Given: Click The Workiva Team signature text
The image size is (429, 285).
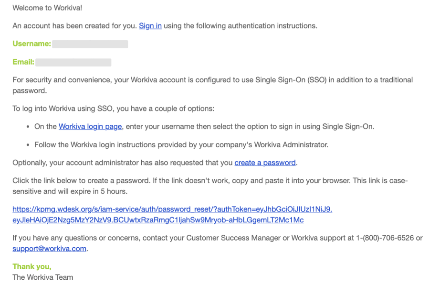Looking at the screenshot, I should [42, 277].
